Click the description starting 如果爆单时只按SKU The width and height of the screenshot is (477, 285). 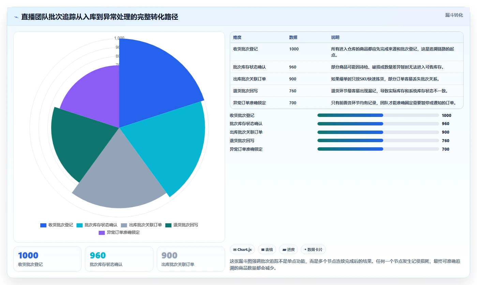(x=385, y=79)
